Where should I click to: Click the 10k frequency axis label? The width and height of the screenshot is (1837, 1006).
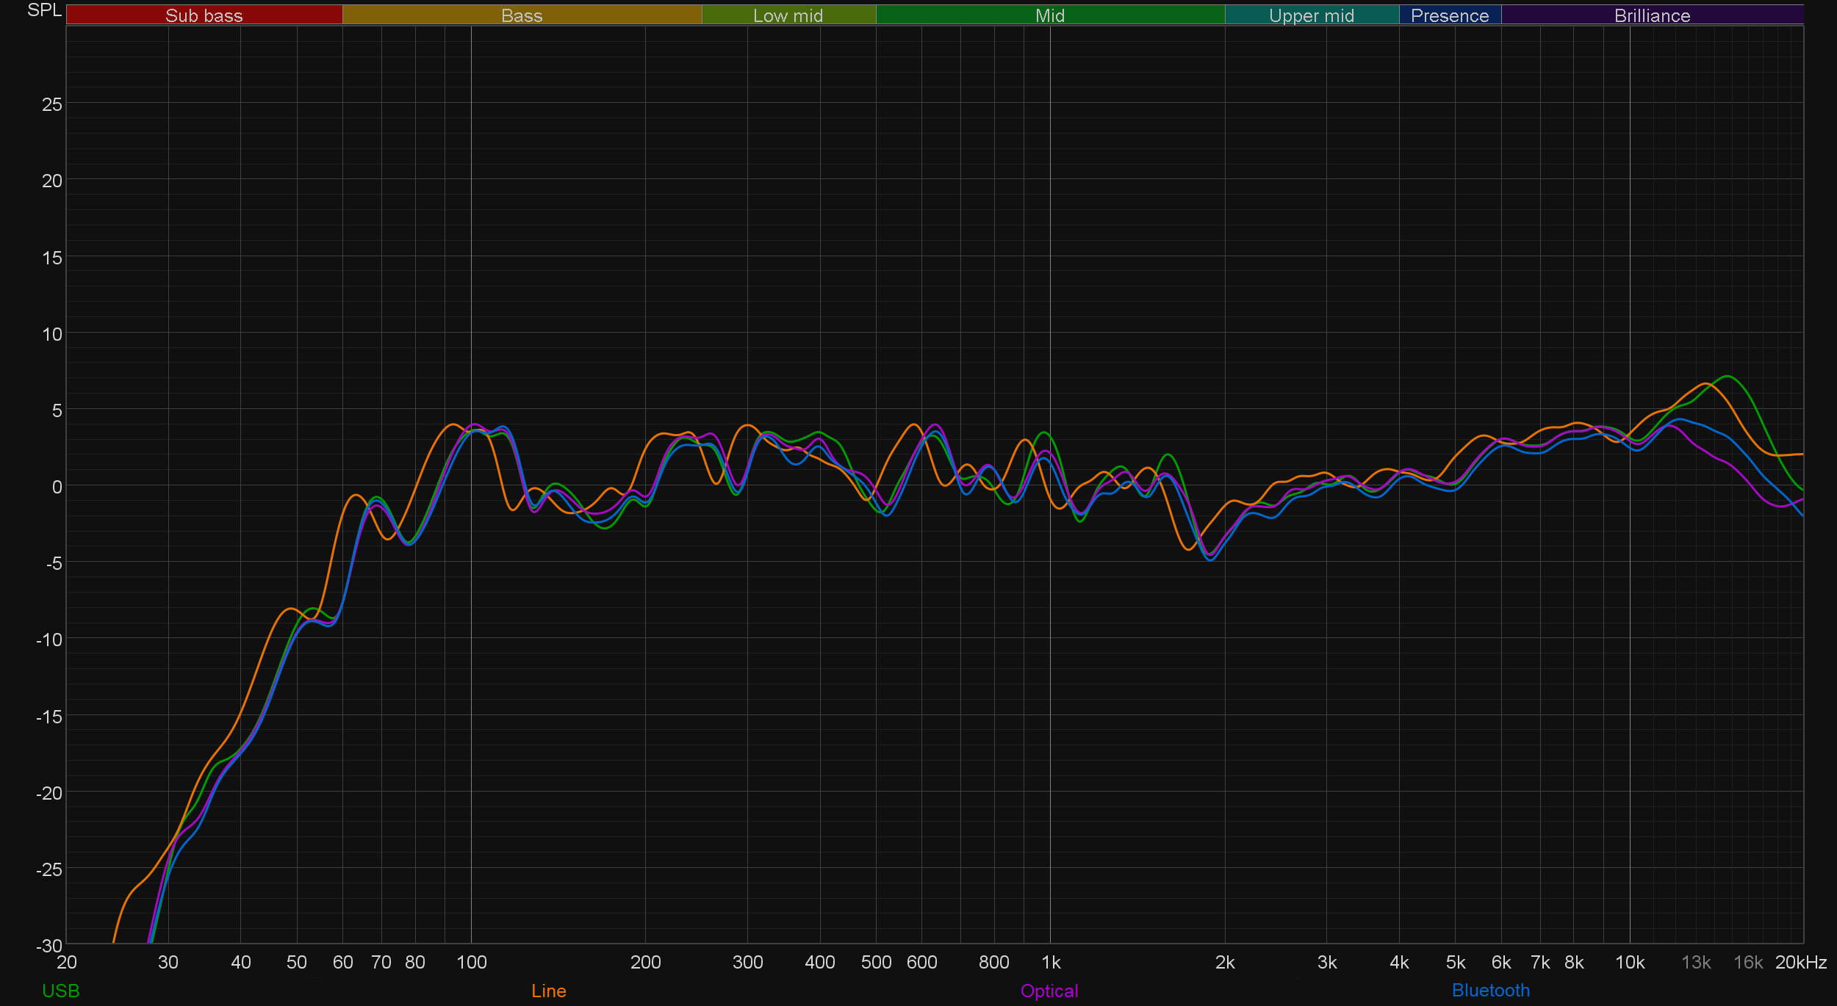(1629, 962)
